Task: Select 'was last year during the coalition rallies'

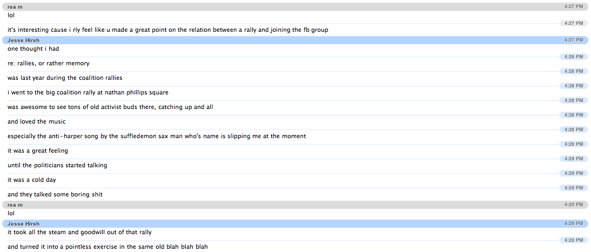Action: click(x=65, y=78)
